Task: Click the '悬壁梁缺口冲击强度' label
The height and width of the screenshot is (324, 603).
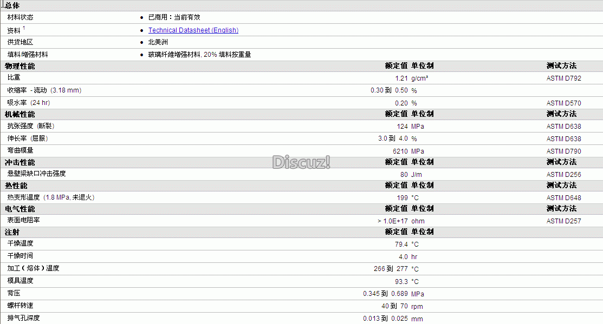Action: pyautogui.click(x=36, y=174)
